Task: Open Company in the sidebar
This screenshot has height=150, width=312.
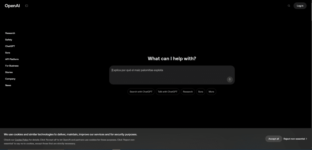Action: [x=10, y=79]
